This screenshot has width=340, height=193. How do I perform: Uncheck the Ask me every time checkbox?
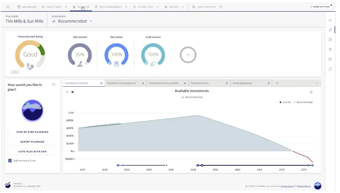tap(10, 161)
